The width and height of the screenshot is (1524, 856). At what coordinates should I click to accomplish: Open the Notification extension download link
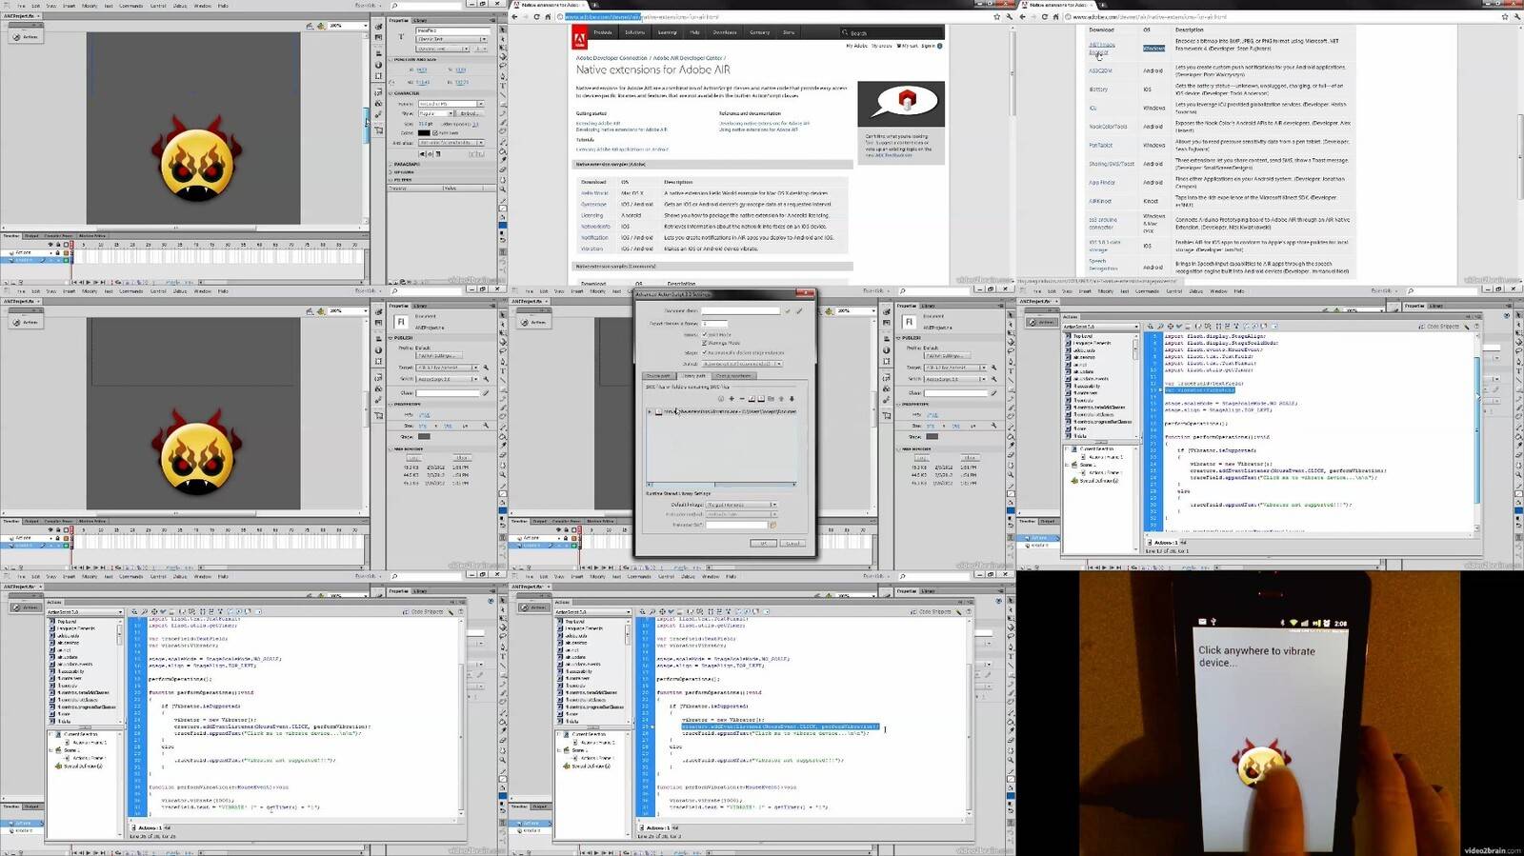click(594, 237)
